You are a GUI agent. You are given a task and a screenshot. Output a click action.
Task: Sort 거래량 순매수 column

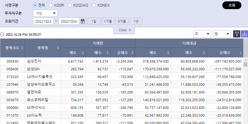tap(132, 53)
